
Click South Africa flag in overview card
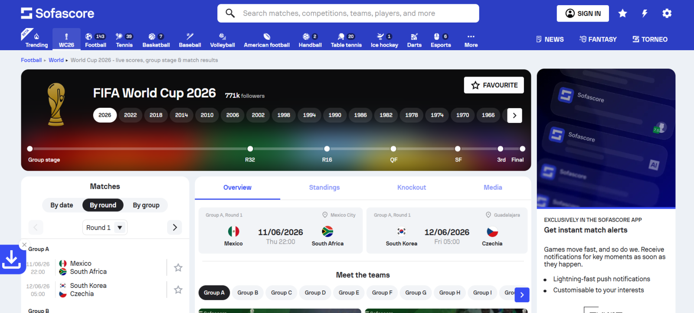point(327,232)
